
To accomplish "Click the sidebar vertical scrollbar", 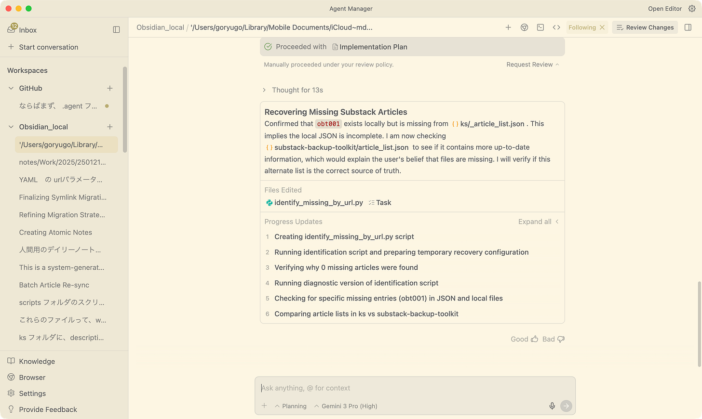I will [x=125, y=109].
